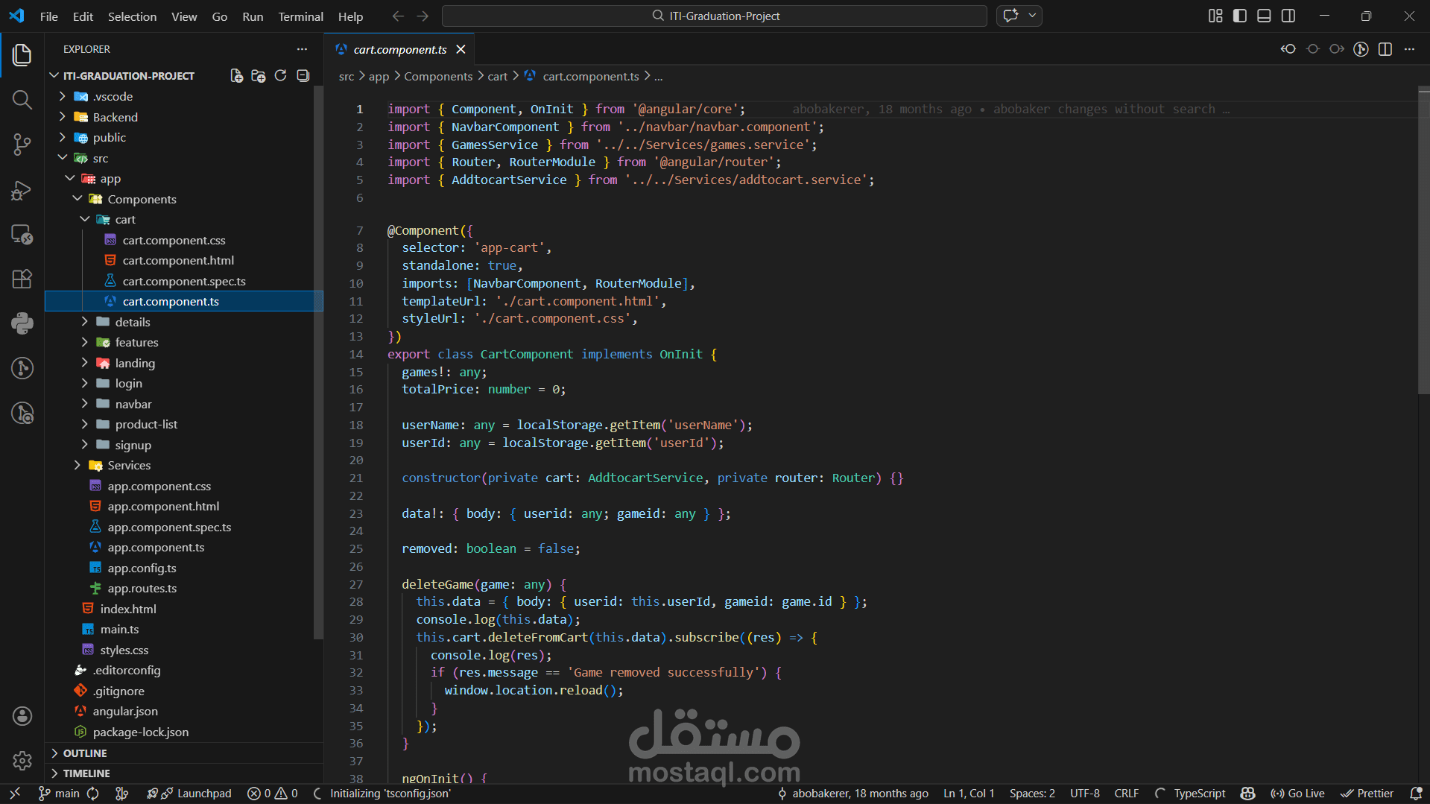Open the customize layout control
The height and width of the screenshot is (804, 1430).
coord(1215,16)
